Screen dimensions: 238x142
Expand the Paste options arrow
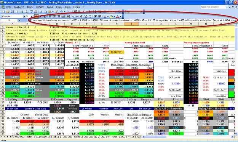click(x=53, y=12)
